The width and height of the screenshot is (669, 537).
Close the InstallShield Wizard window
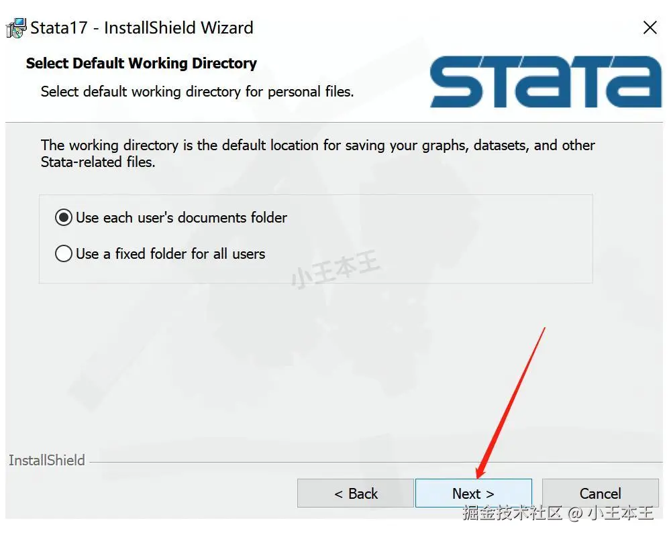pyautogui.click(x=650, y=27)
